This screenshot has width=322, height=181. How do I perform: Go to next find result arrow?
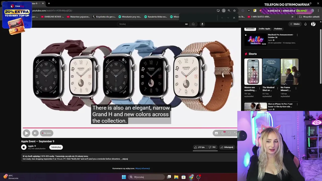point(228,18)
